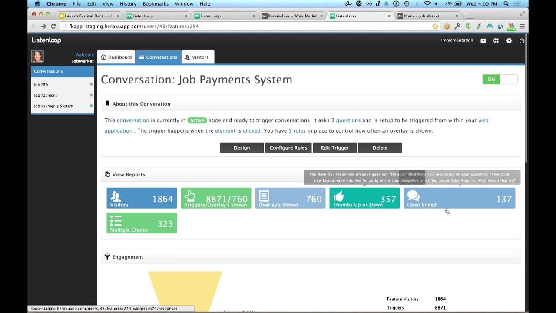Open the Overlay's Shown tile showing 760
556x313 pixels.
click(290, 198)
